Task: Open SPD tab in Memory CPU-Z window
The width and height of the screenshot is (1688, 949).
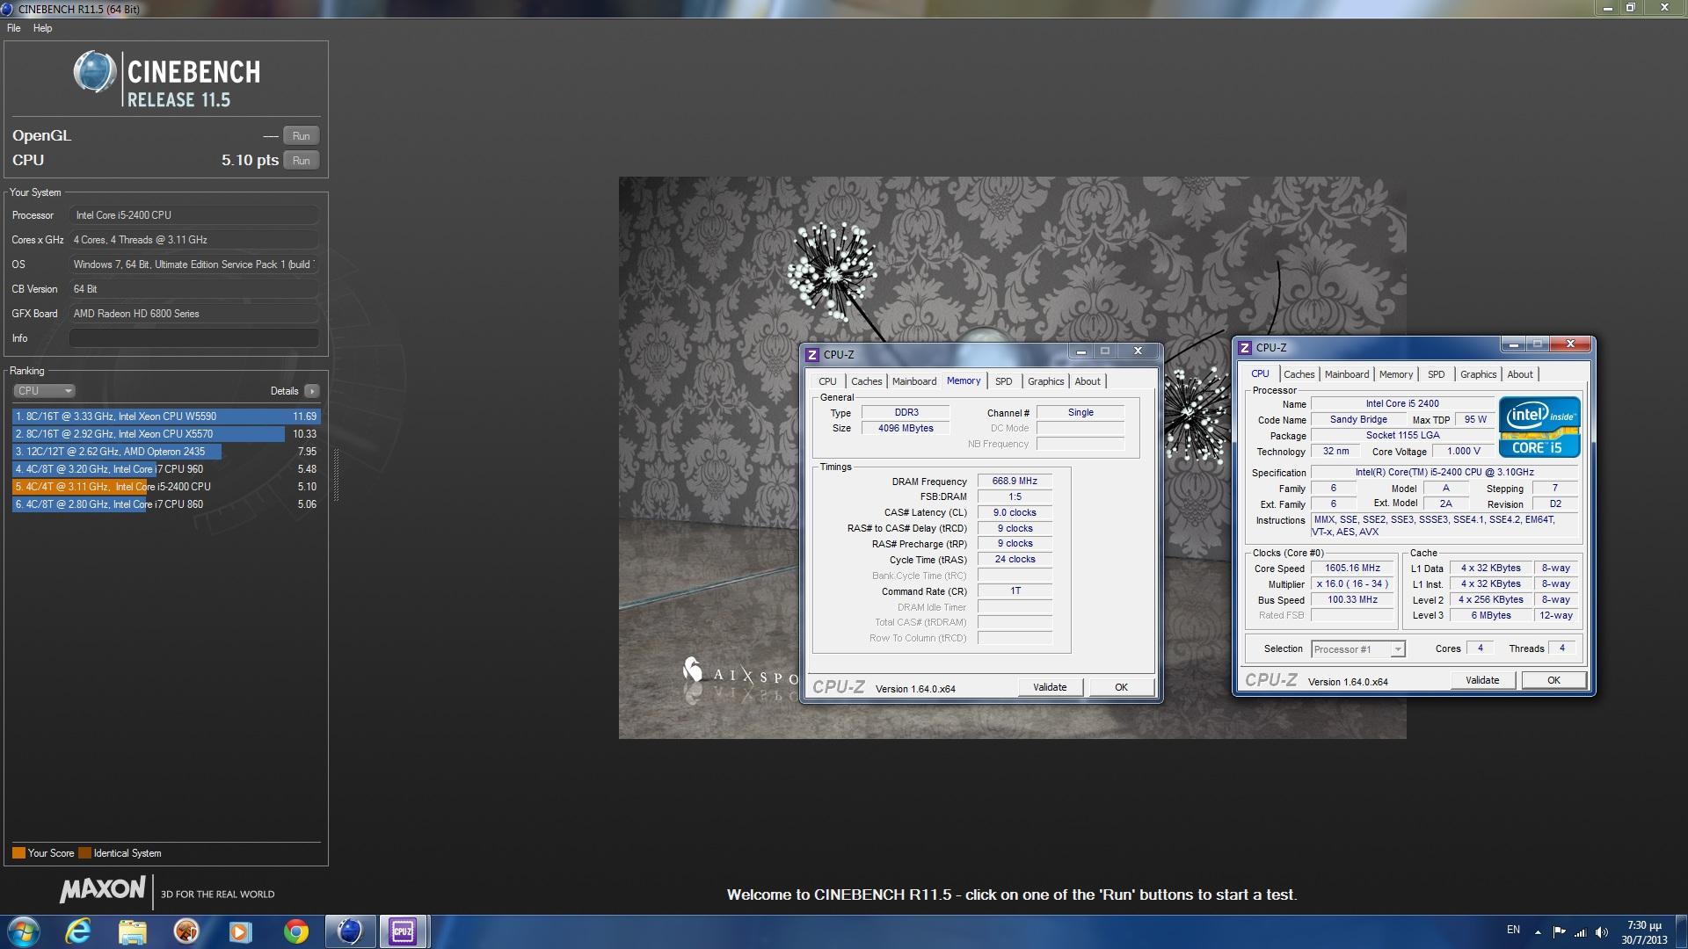Action: click(x=1003, y=381)
